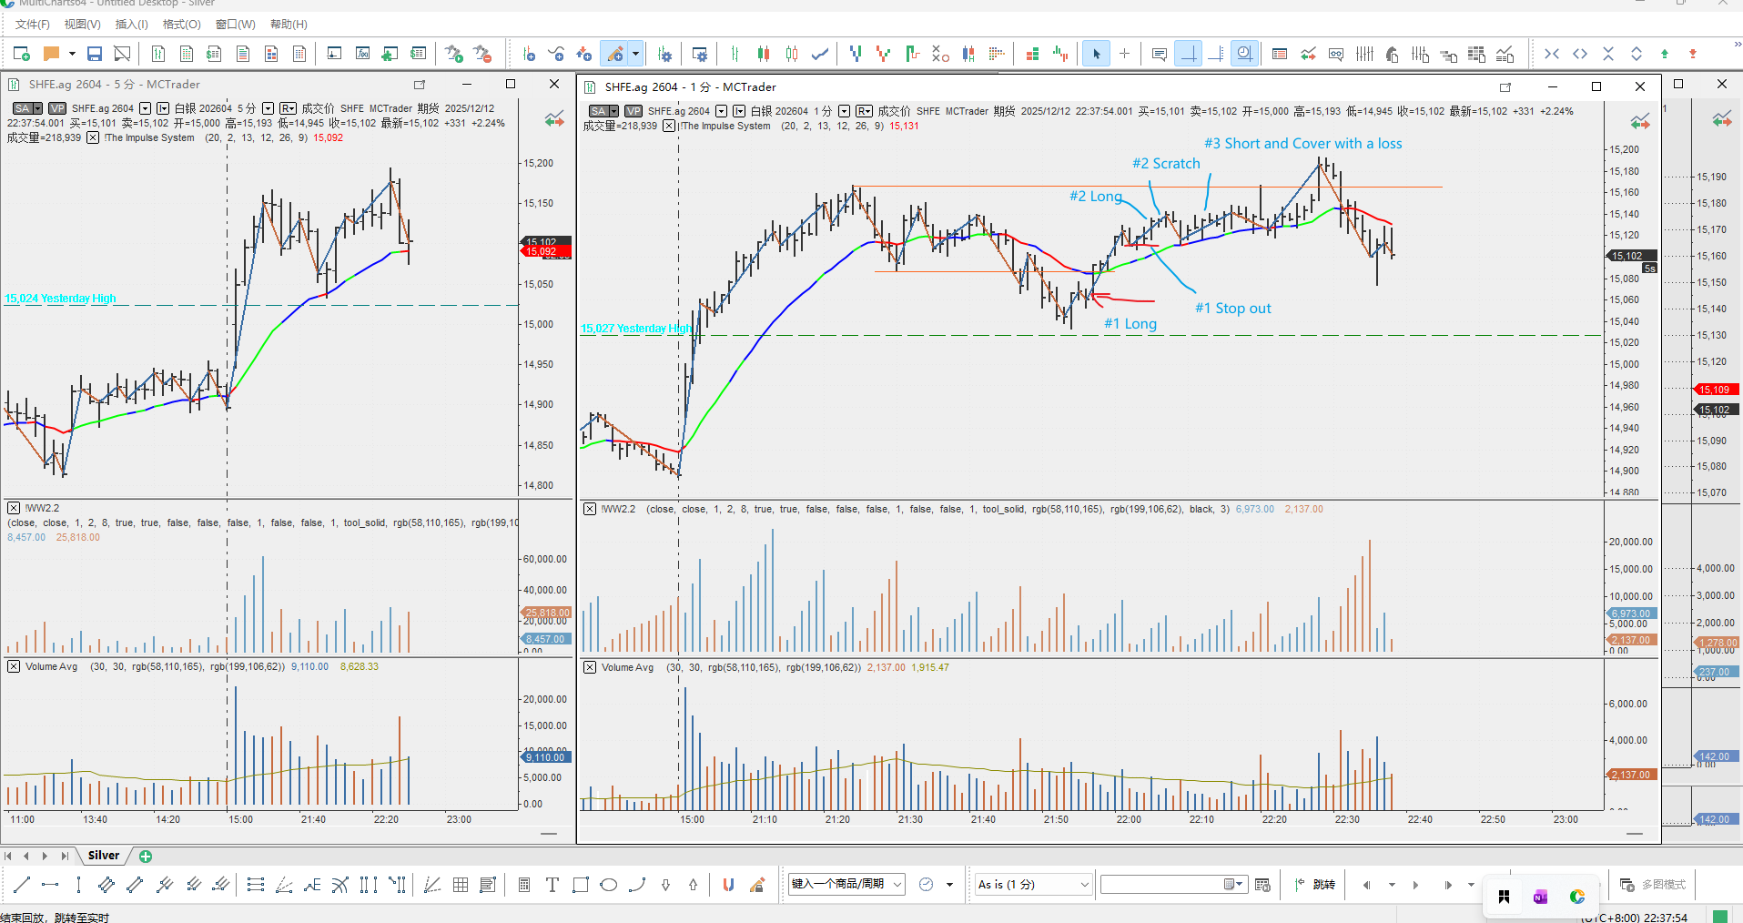Screen dimensions: 1743x923
Task: Add a new workspace with the green plus button
Action: (146, 857)
